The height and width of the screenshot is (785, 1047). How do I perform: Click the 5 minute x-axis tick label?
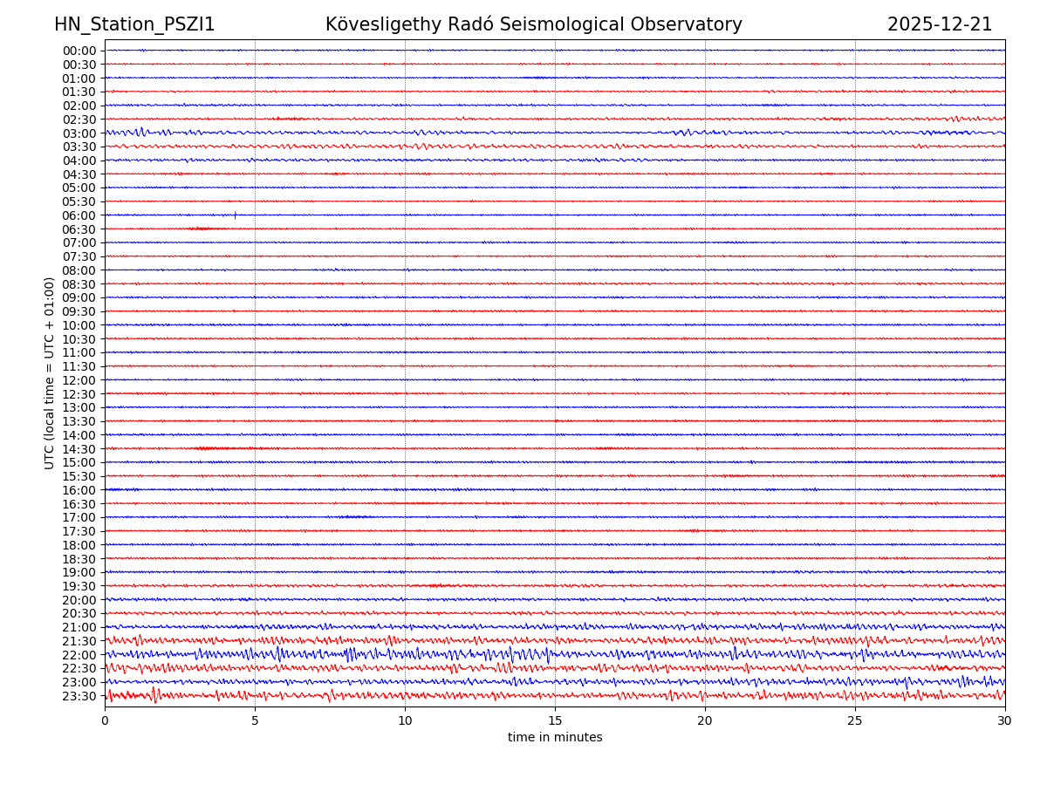pyautogui.click(x=255, y=721)
